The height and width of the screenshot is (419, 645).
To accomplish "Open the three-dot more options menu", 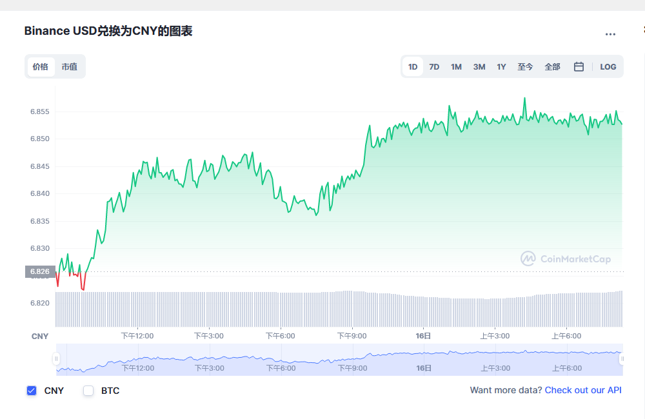I will pos(610,34).
